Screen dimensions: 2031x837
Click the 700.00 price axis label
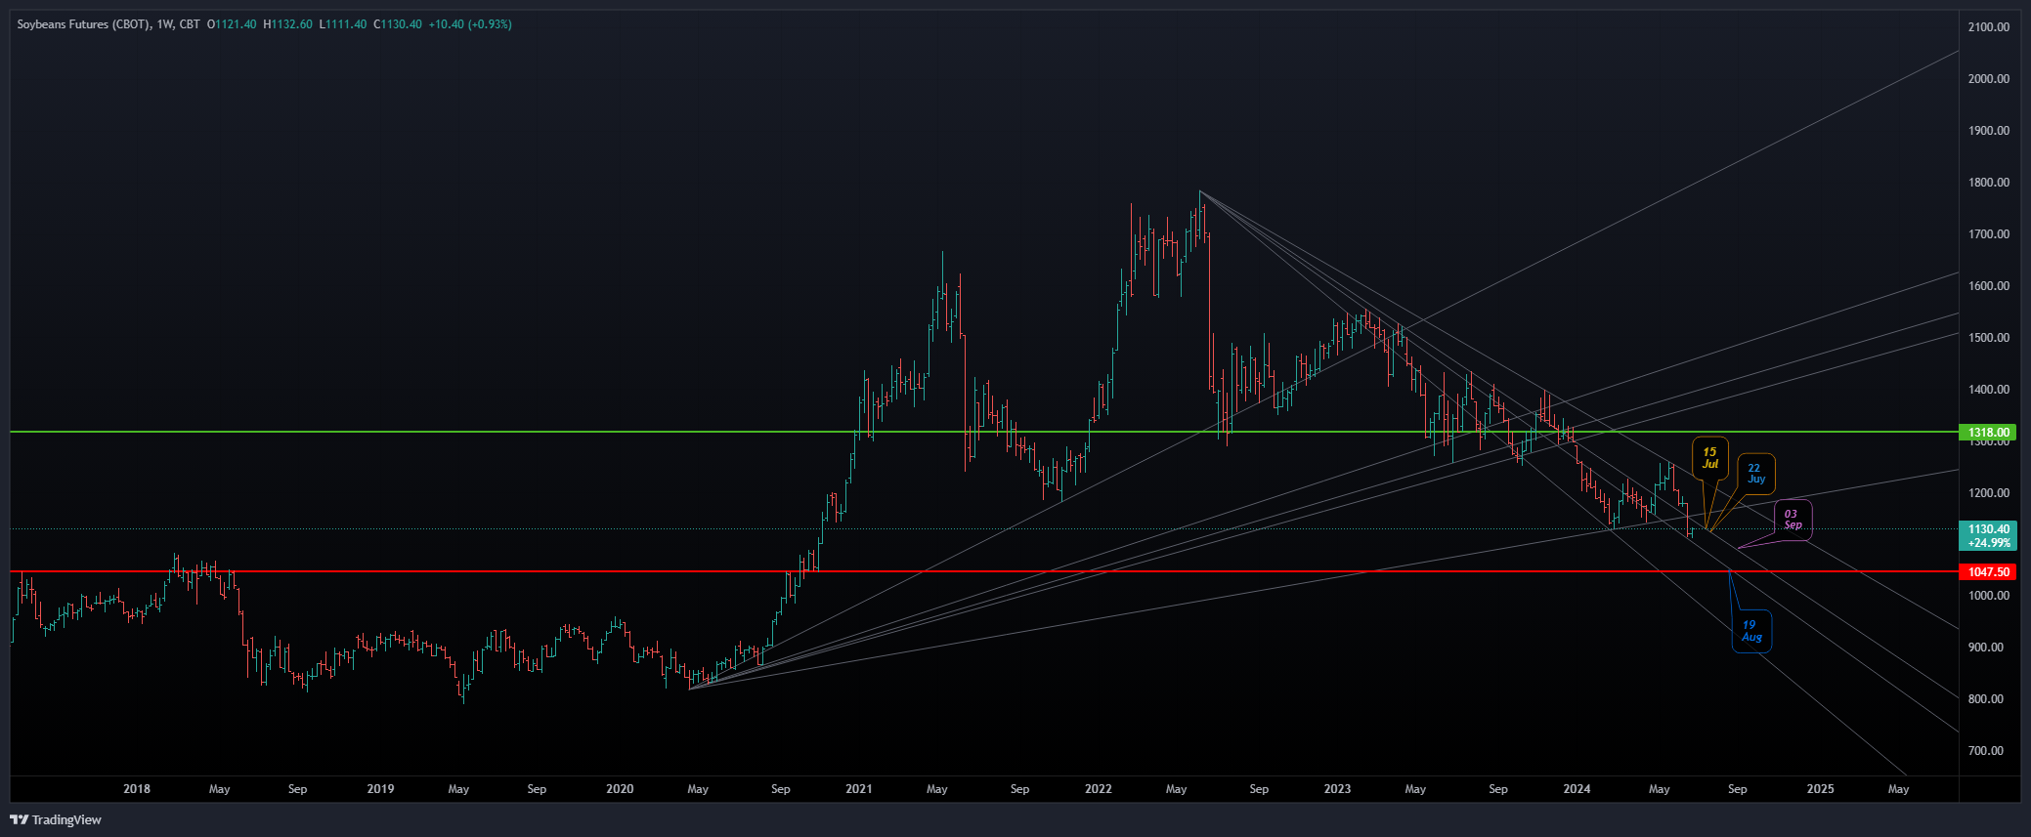click(1988, 751)
